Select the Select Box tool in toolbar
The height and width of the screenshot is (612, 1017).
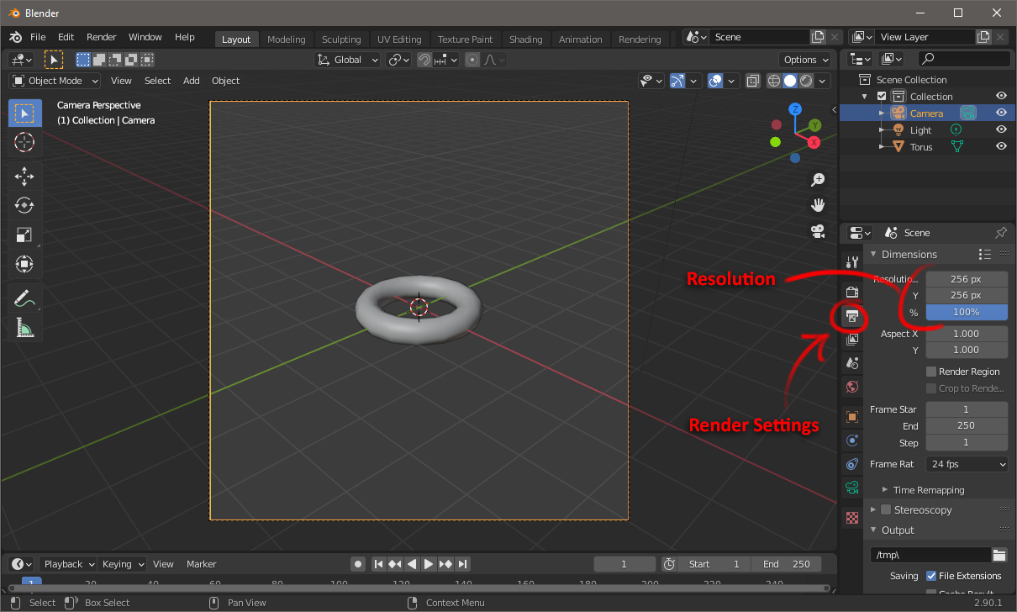pyautogui.click(x=24, y=113)
